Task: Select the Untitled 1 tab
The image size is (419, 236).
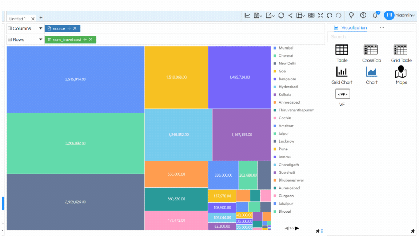Action: pos(17,19)
